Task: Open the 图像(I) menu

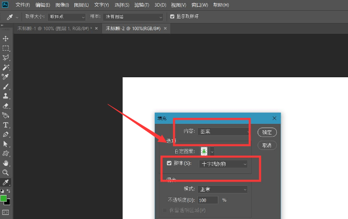Action: click(x=62, y=5)
